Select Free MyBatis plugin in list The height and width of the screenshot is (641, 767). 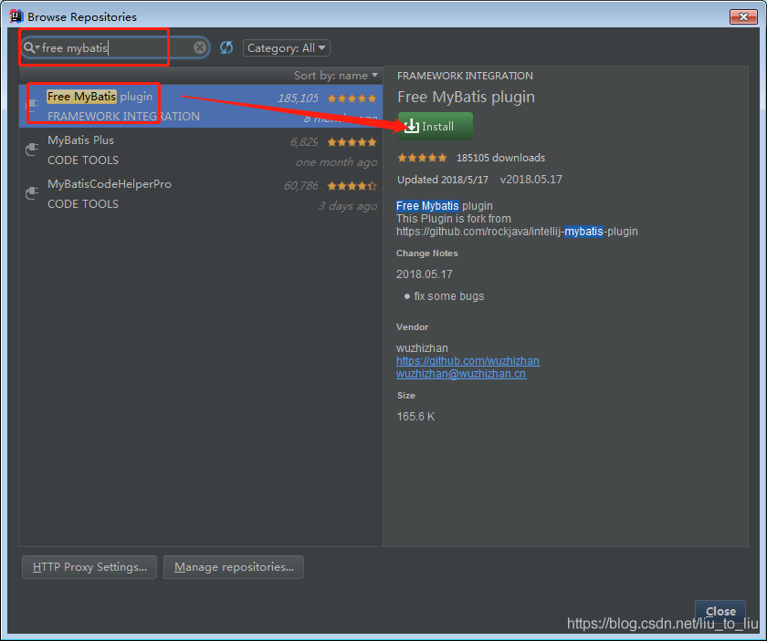201,106
